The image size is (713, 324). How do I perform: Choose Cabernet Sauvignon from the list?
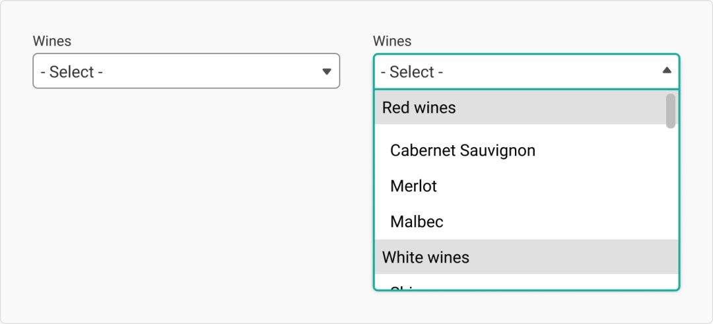click(x=462, y=150)
